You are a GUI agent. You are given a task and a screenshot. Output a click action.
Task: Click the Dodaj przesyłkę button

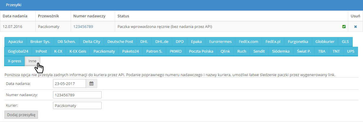point(21,115)
